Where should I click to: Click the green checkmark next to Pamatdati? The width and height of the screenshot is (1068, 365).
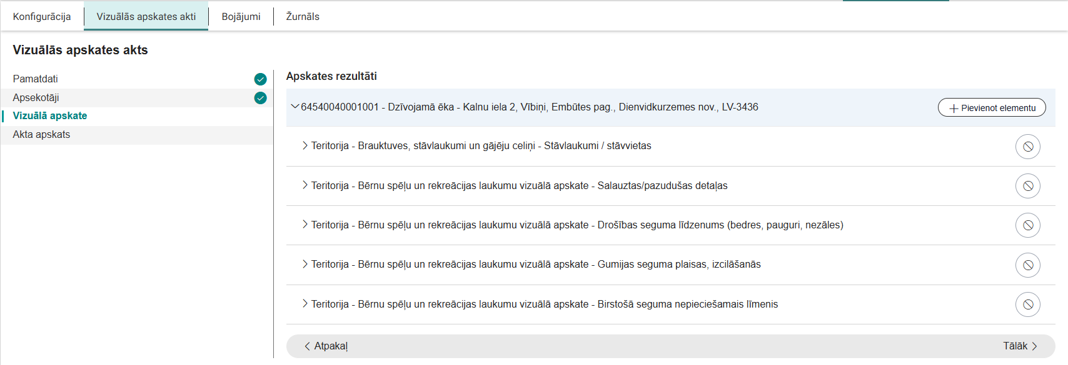tap(260, 79)
